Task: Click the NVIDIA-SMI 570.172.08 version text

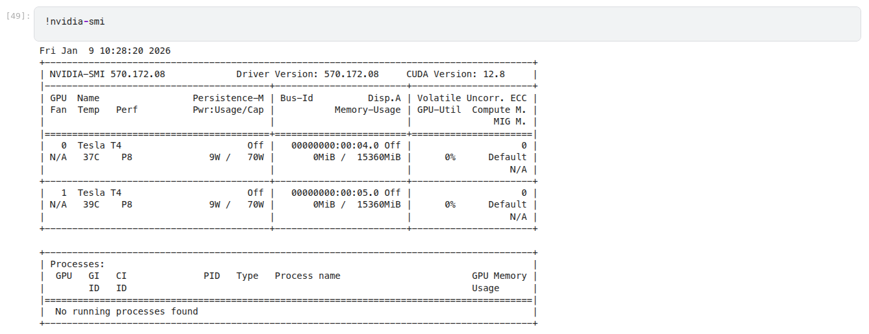Action: [107, 74]
